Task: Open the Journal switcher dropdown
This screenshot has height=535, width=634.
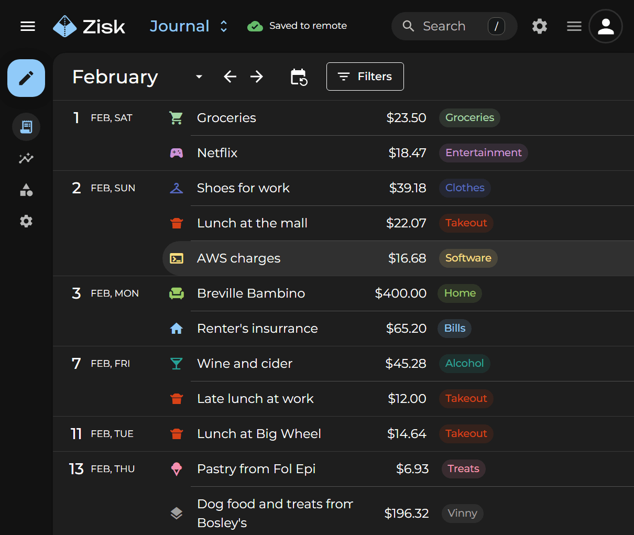Action: pos(189,26)
